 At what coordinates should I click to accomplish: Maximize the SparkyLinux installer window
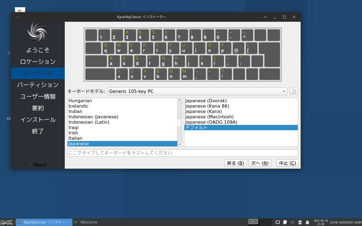(285, 17)
